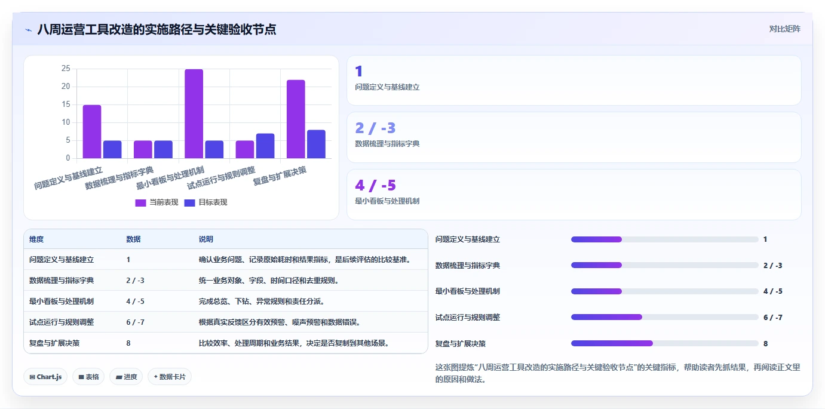Click the 数据梳理与指标字典 progress bar
The height and width of the screenshot is (409, 825).
[665, 265]
